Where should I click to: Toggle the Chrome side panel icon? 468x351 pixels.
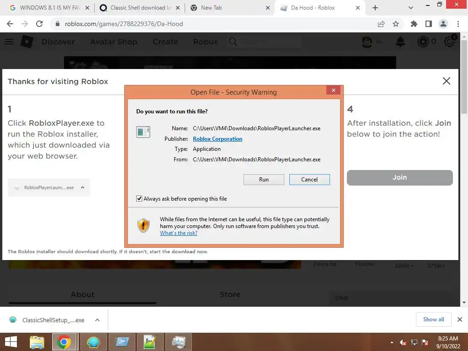[429, 24]
